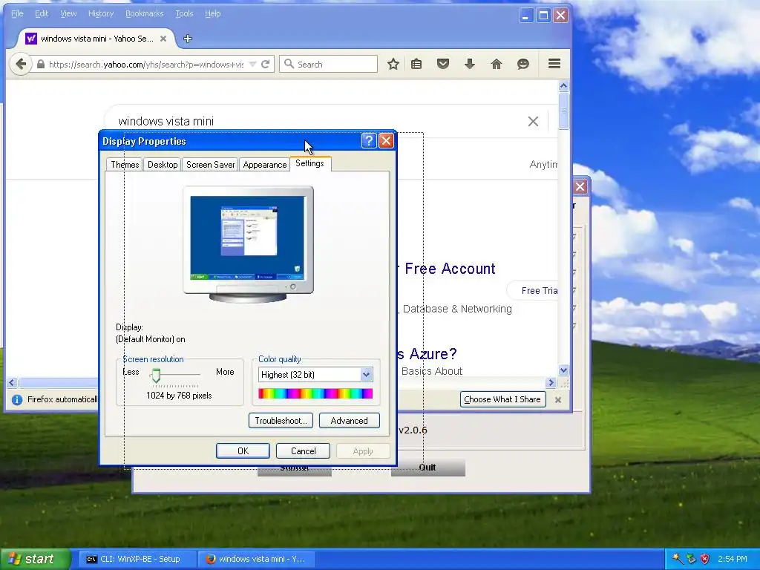Viewport: 760px width, 570px height.
Task: Go to Firefox home page icon
Action: (497, 64)
